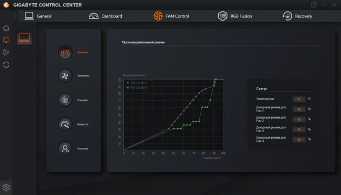
Task: Select the User custom mode profile icon
Action: point(65,148)
